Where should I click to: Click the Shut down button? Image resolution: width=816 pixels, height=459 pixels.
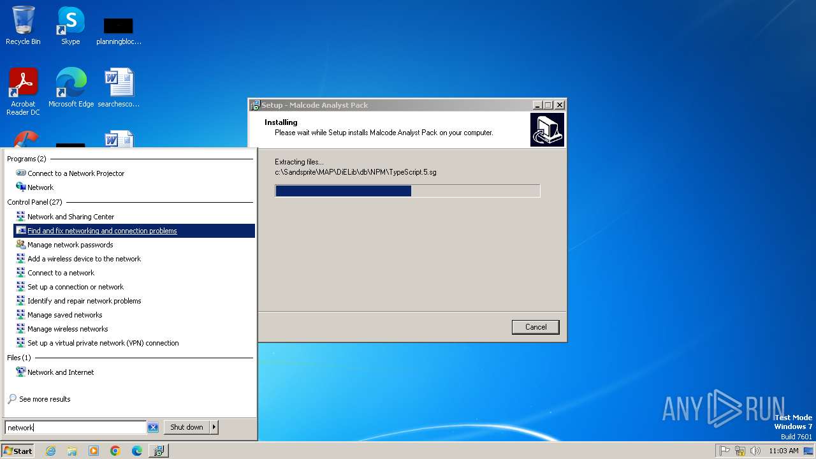click(187, 427)
